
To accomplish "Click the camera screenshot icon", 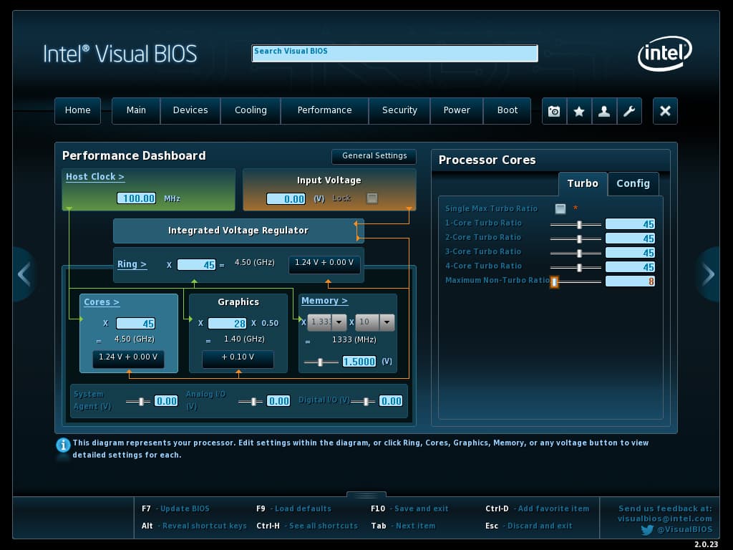I will (554, 111).
